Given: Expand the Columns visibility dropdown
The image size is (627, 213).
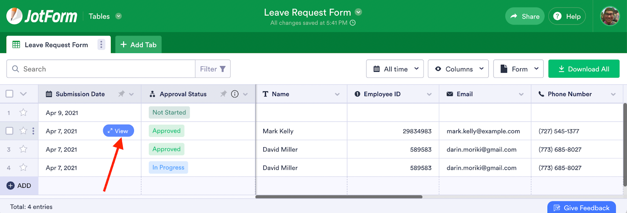Looking at the screenshot, I should click(x=458, y=69).
